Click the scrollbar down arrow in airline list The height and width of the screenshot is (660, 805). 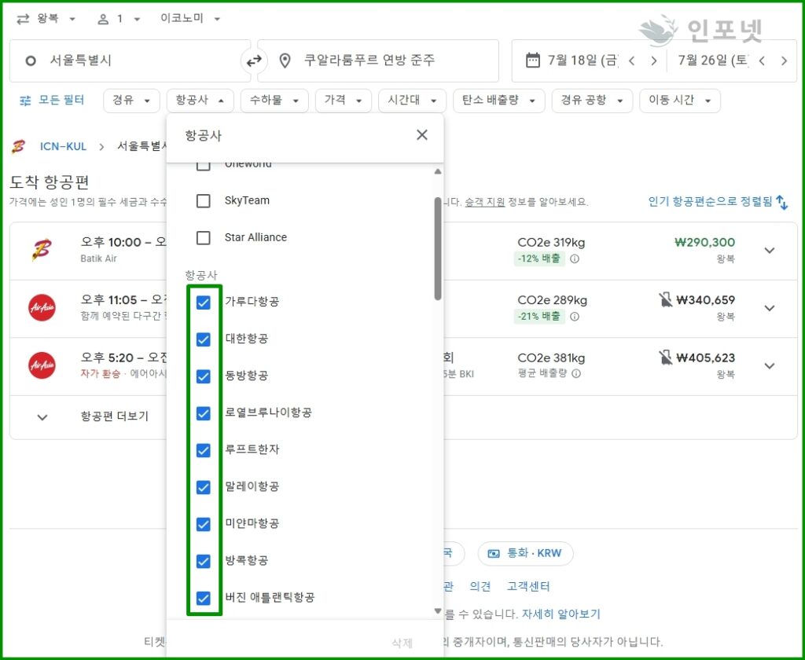coord(438,610)
